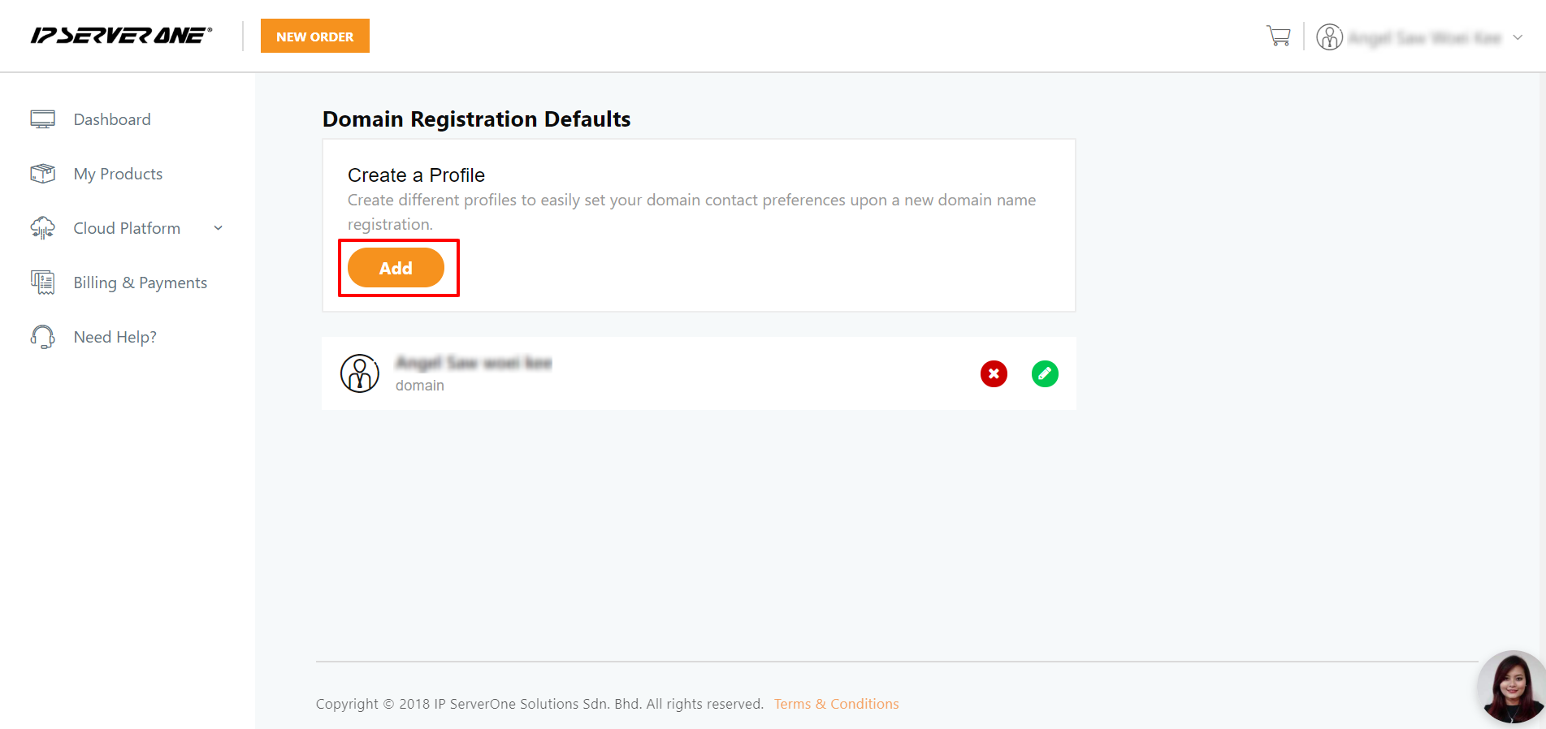The height and width of the screenshot is (729, 1546).
Task: Open the account dropdown arrow
Action: click(1518, 37)
